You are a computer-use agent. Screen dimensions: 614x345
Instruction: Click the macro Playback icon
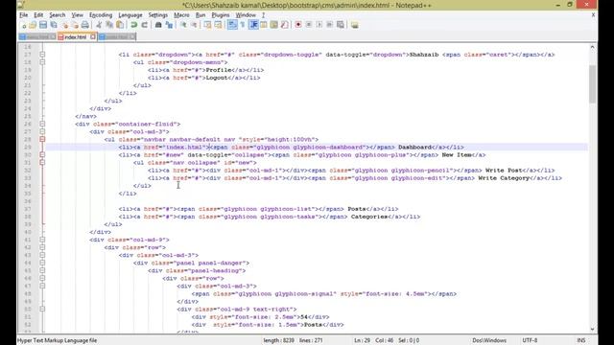(319, 25)
